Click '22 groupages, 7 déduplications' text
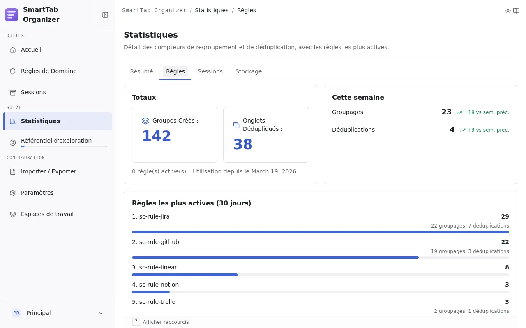The height and width of the screenshot is (328, 526). (x=470, y=226)
